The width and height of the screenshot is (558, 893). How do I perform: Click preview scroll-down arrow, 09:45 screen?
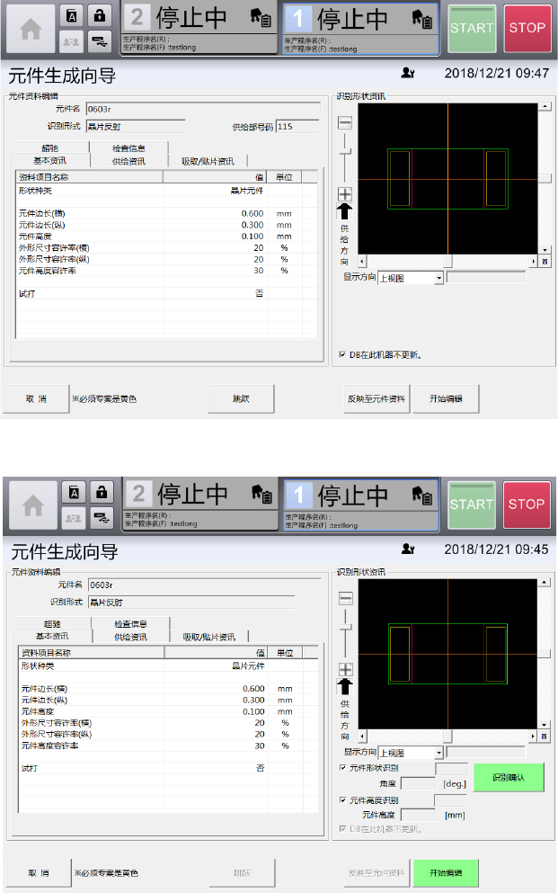[545, 725]
